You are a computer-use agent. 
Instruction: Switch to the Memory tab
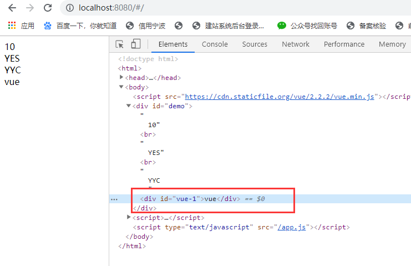coord(392,44)
